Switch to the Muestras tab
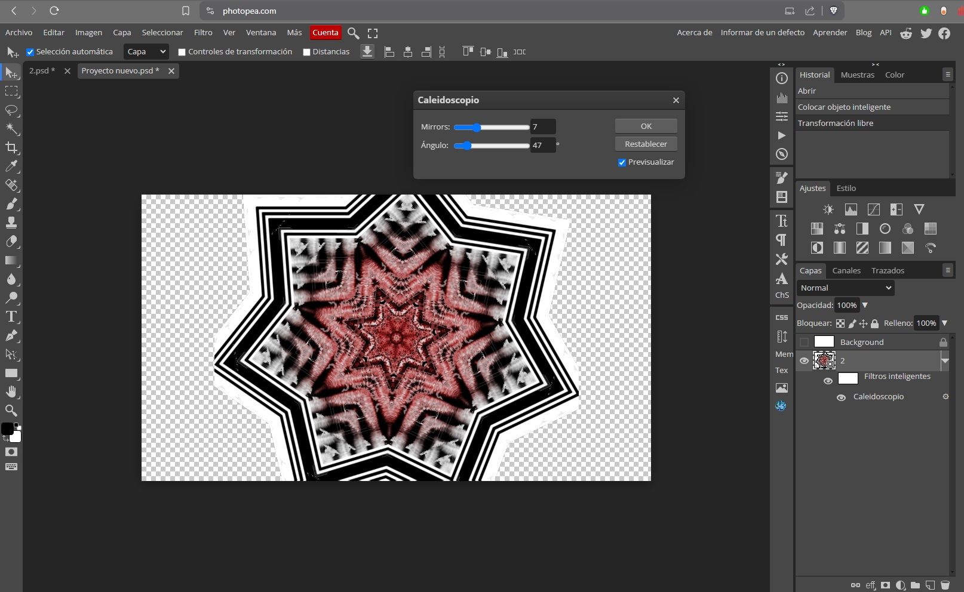The width and height of the screenshot is (964, 592). click(x=857, y=75)
